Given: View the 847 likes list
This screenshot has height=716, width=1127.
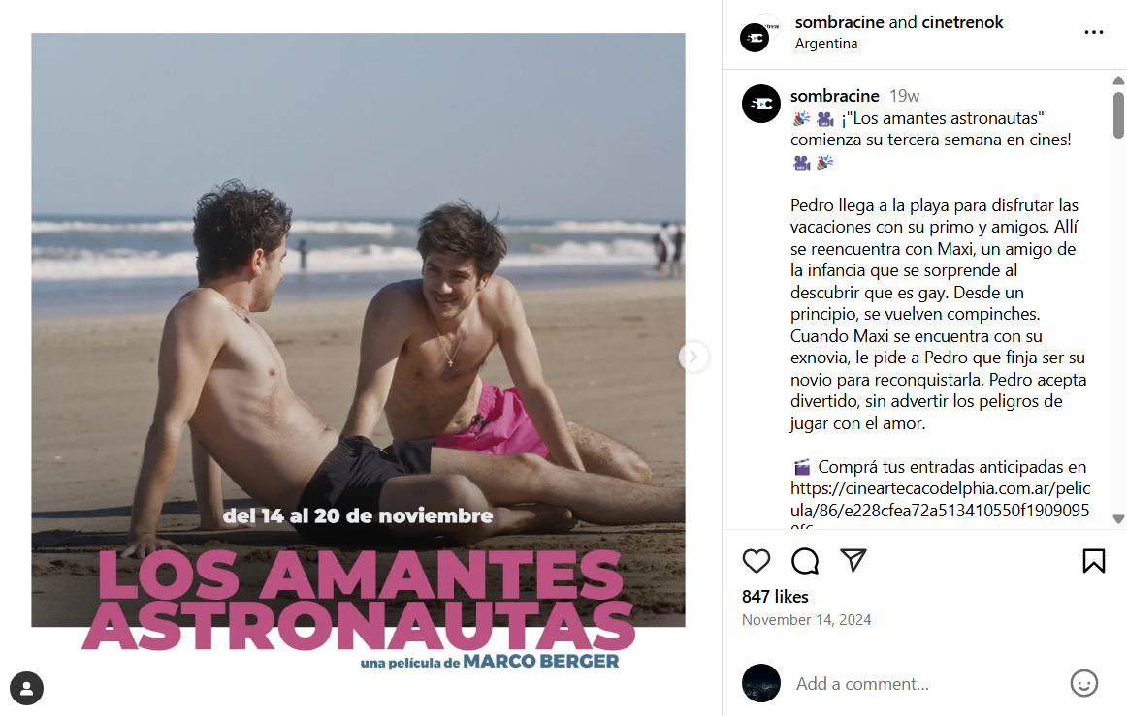Looking at the screenshot, I should click(x=775, y=596).
